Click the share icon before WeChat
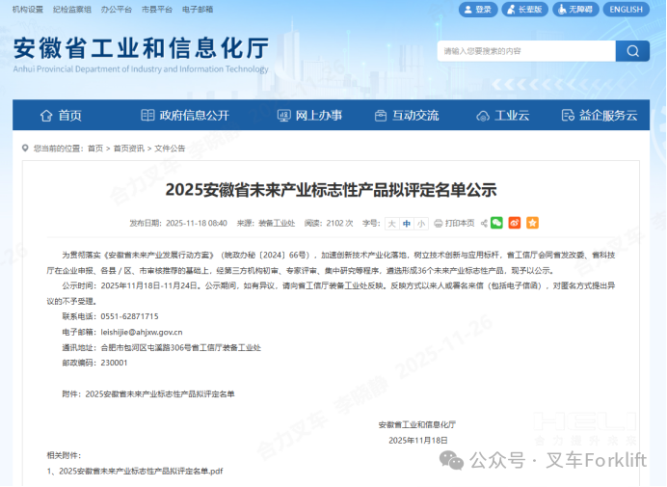The image size is (667, 487). tap(483, 223)
